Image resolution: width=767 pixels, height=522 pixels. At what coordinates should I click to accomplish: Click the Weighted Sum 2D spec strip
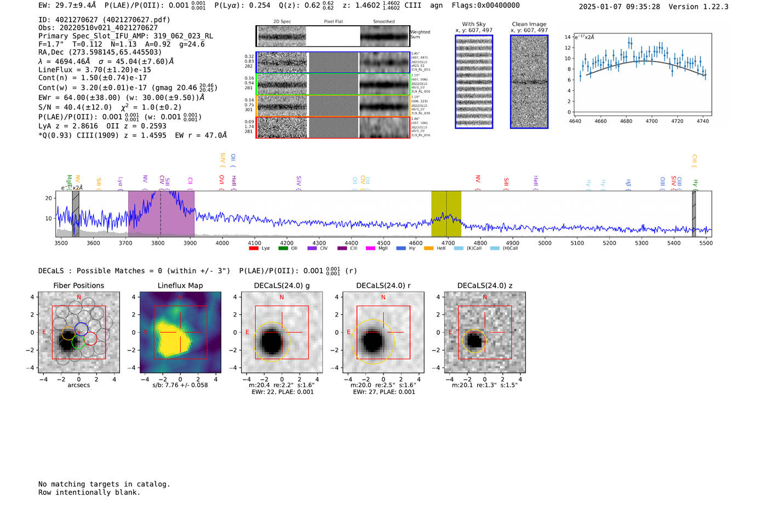333,36
